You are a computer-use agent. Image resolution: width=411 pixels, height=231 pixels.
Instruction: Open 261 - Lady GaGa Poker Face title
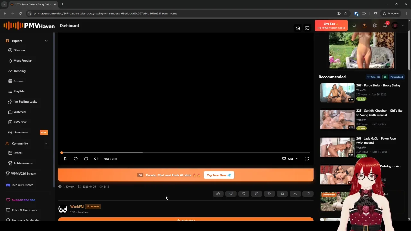pyautogui.click(x=376, y=141)
